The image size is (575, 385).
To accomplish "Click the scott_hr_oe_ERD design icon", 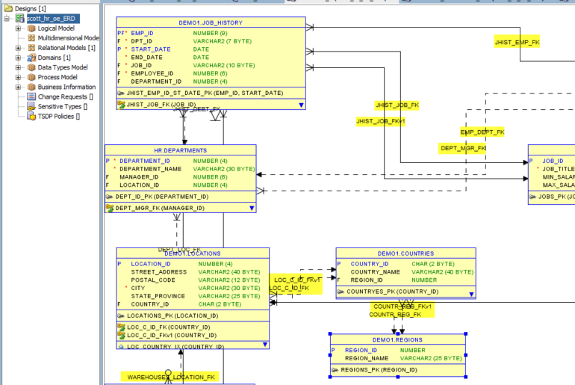I will [20, 19].
